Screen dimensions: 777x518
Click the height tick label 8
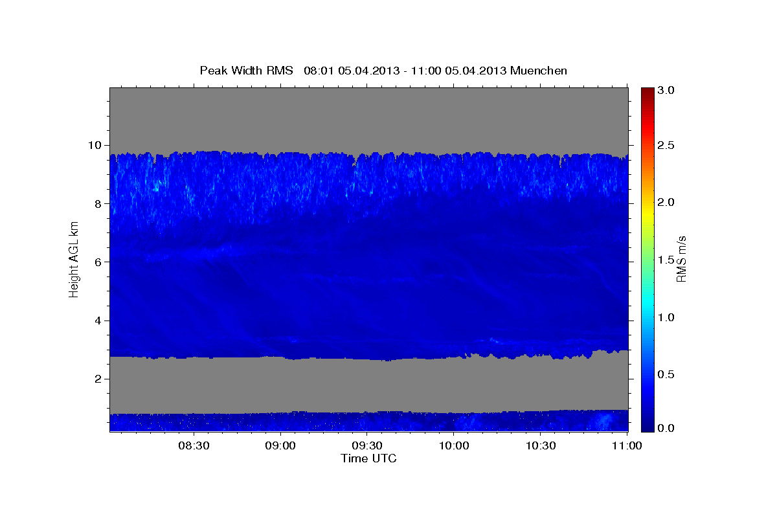(x=99, y=203)
